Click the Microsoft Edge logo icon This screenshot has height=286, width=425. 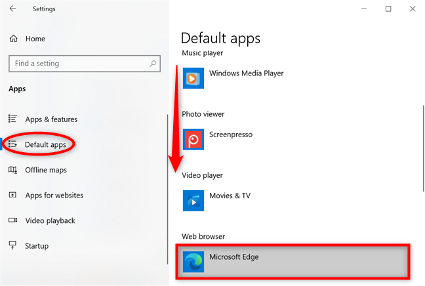(x=193, y=262)
